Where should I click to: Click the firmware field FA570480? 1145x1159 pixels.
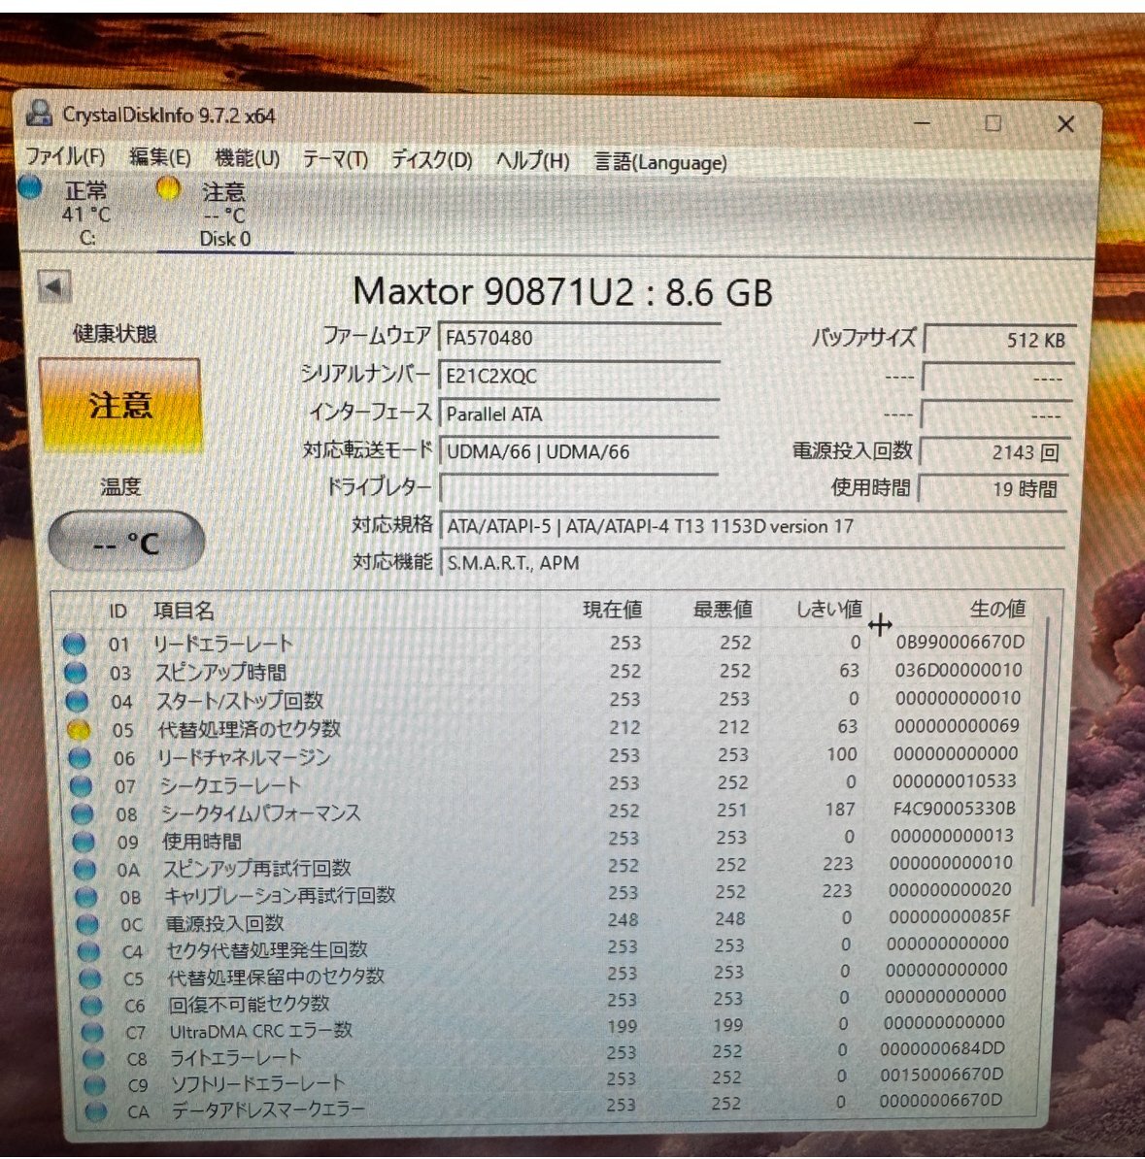579,338
